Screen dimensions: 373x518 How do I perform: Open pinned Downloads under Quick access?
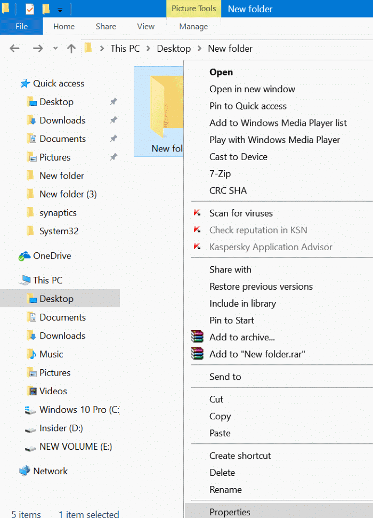[62, 120]
